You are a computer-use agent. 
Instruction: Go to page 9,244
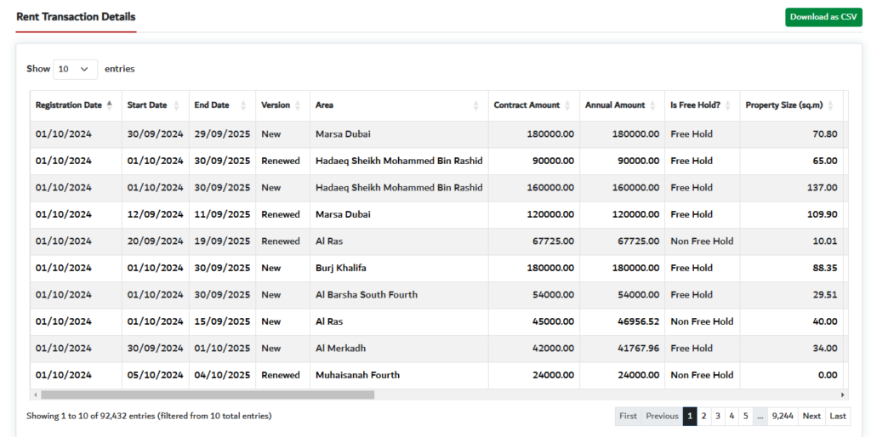pos(783,416)
